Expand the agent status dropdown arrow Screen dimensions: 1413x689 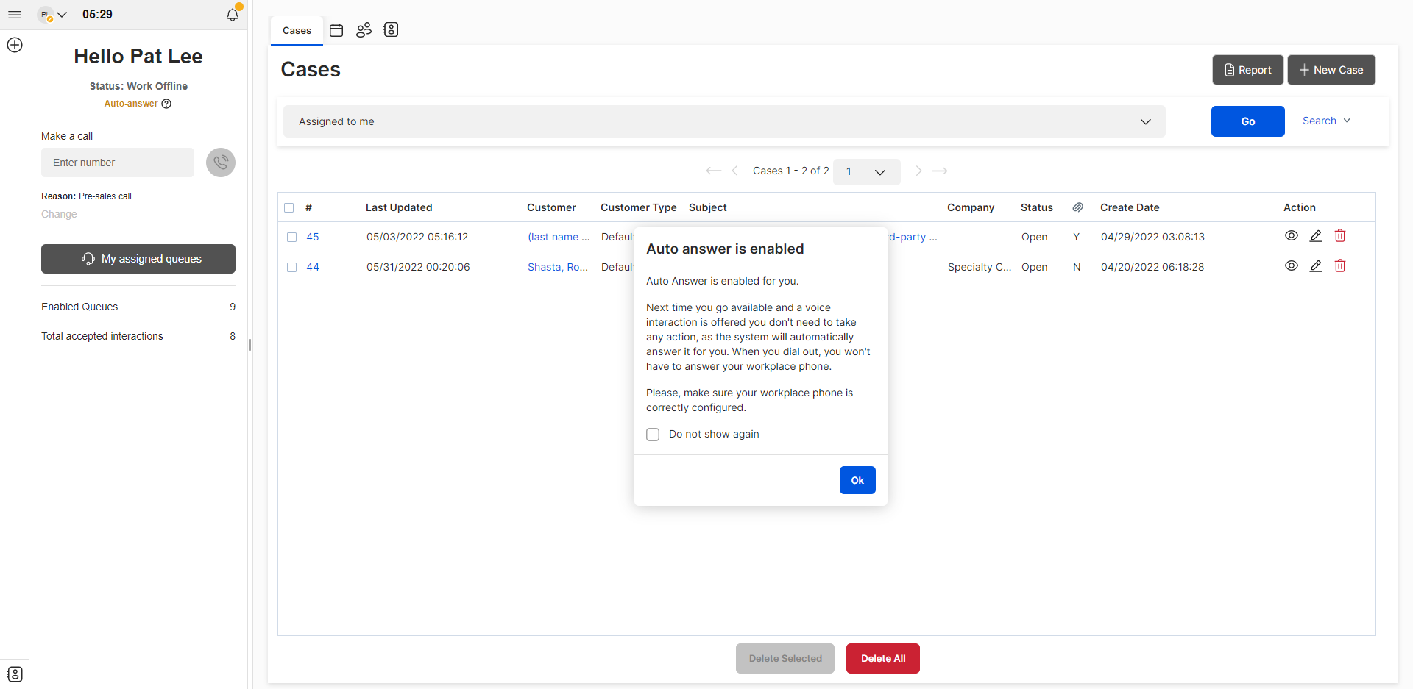pyautogui.click(x=62, y=15)
